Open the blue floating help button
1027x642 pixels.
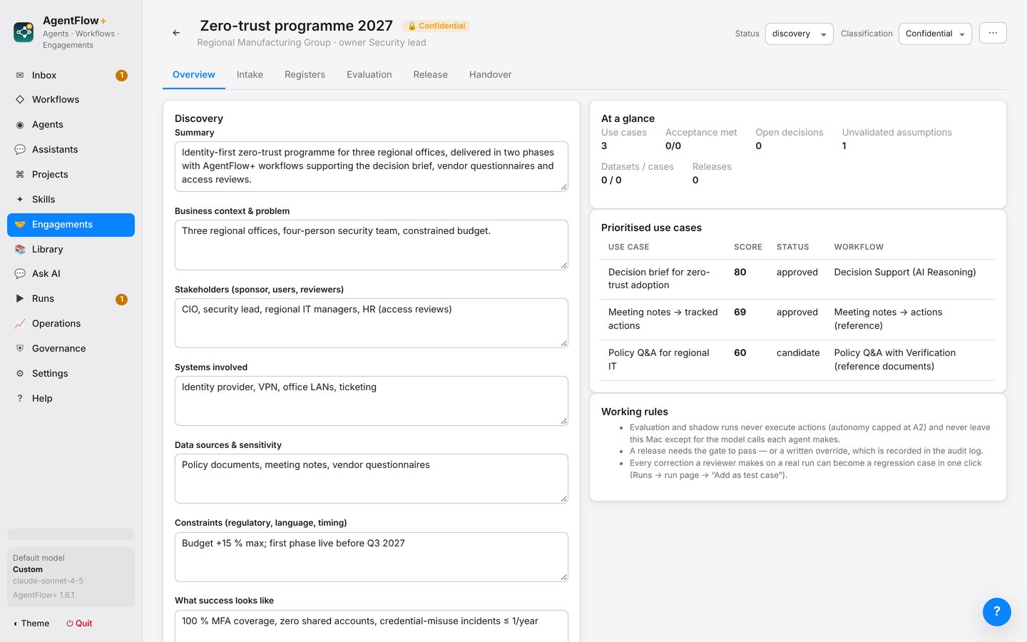click(x=997, y=611)
